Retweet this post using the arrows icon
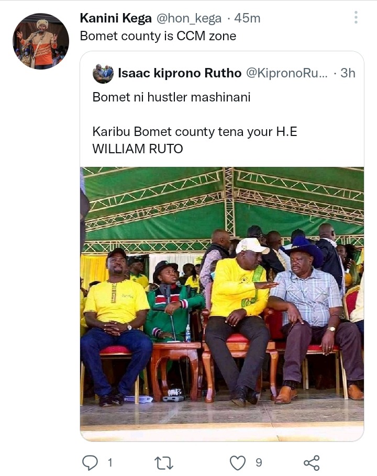 point(164,463)
